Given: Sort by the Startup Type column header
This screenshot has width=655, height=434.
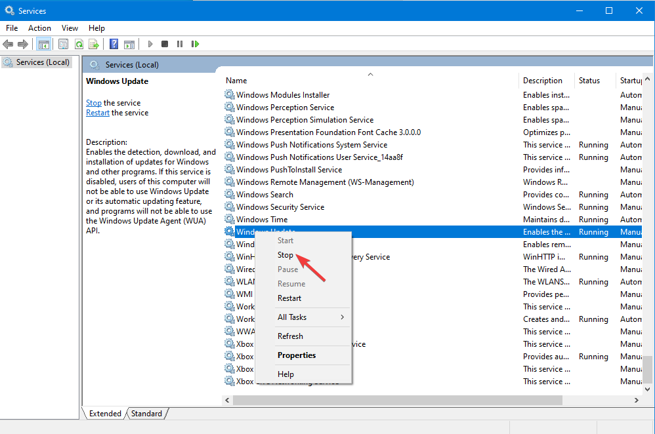Looking at the screenshot, I should click(x=629, y=80).
